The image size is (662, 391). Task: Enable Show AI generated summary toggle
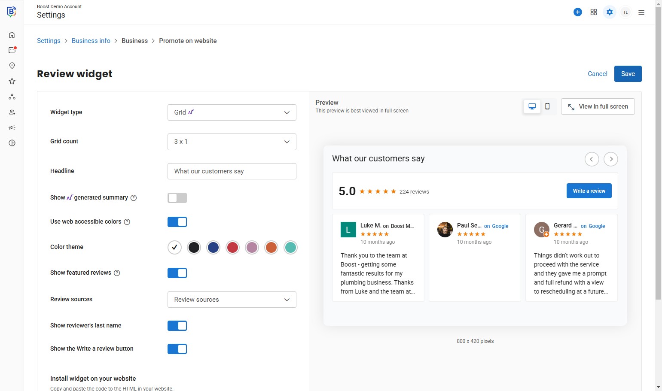click(177, 198)
